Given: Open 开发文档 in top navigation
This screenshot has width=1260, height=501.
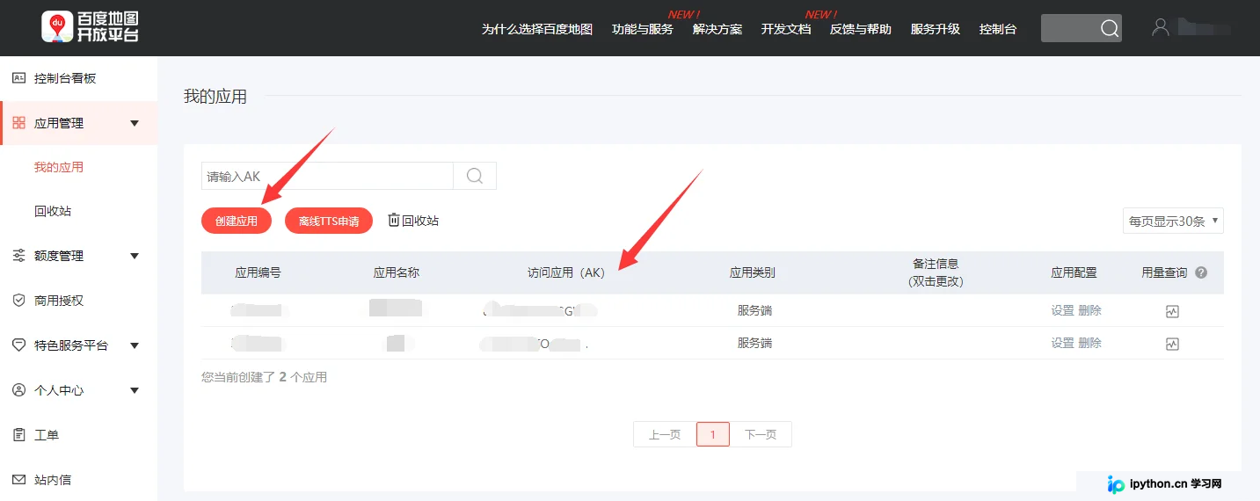Looking at the screenshot, I should [786, 29].
